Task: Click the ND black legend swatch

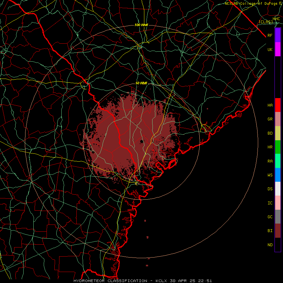Action: pos(278,245)
